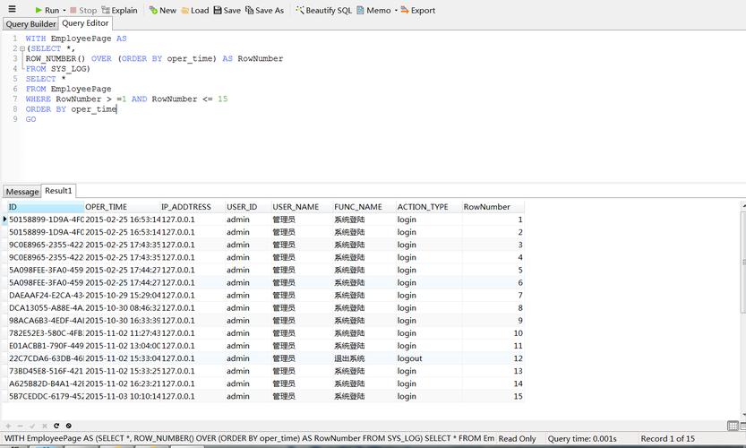
Task: Select the Result1 tab
Action: (59, 191)
